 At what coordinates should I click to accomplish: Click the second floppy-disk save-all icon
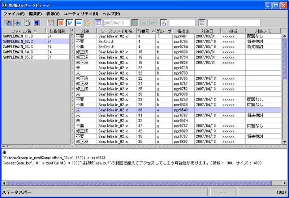click(17, 23)
